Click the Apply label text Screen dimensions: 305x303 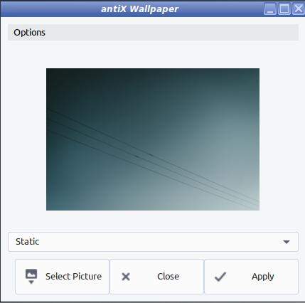point(263,277)
